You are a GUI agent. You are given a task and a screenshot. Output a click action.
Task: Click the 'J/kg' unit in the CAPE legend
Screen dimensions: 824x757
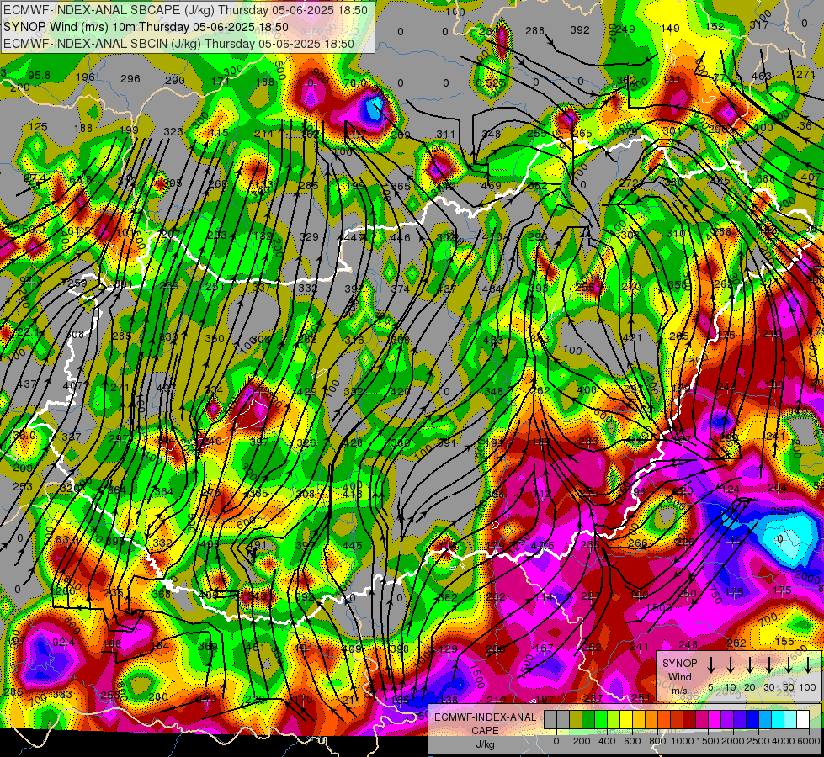[x=485, y=744]
